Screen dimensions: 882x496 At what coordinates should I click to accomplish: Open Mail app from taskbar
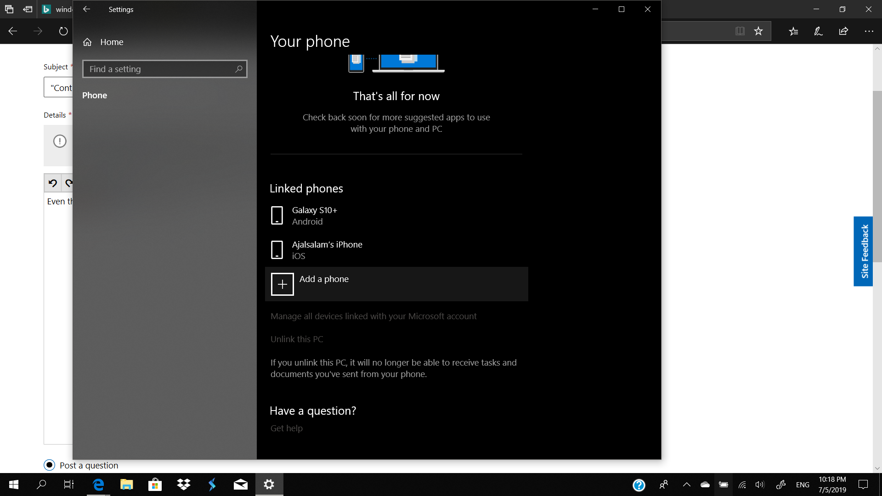[x=241, y=485]
